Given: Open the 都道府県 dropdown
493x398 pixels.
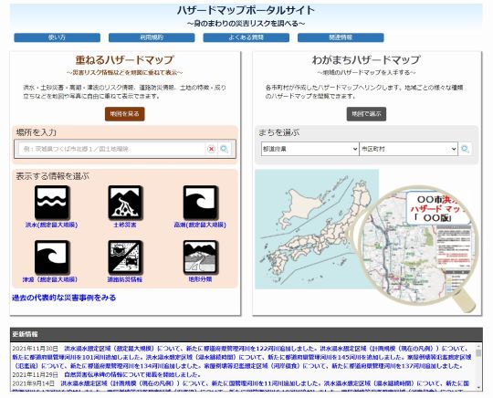Looking at the screenshot, I should pyautogui.click(x=309, y=149).
